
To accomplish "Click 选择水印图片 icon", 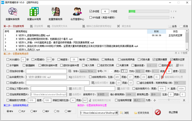I will [93, 83].
